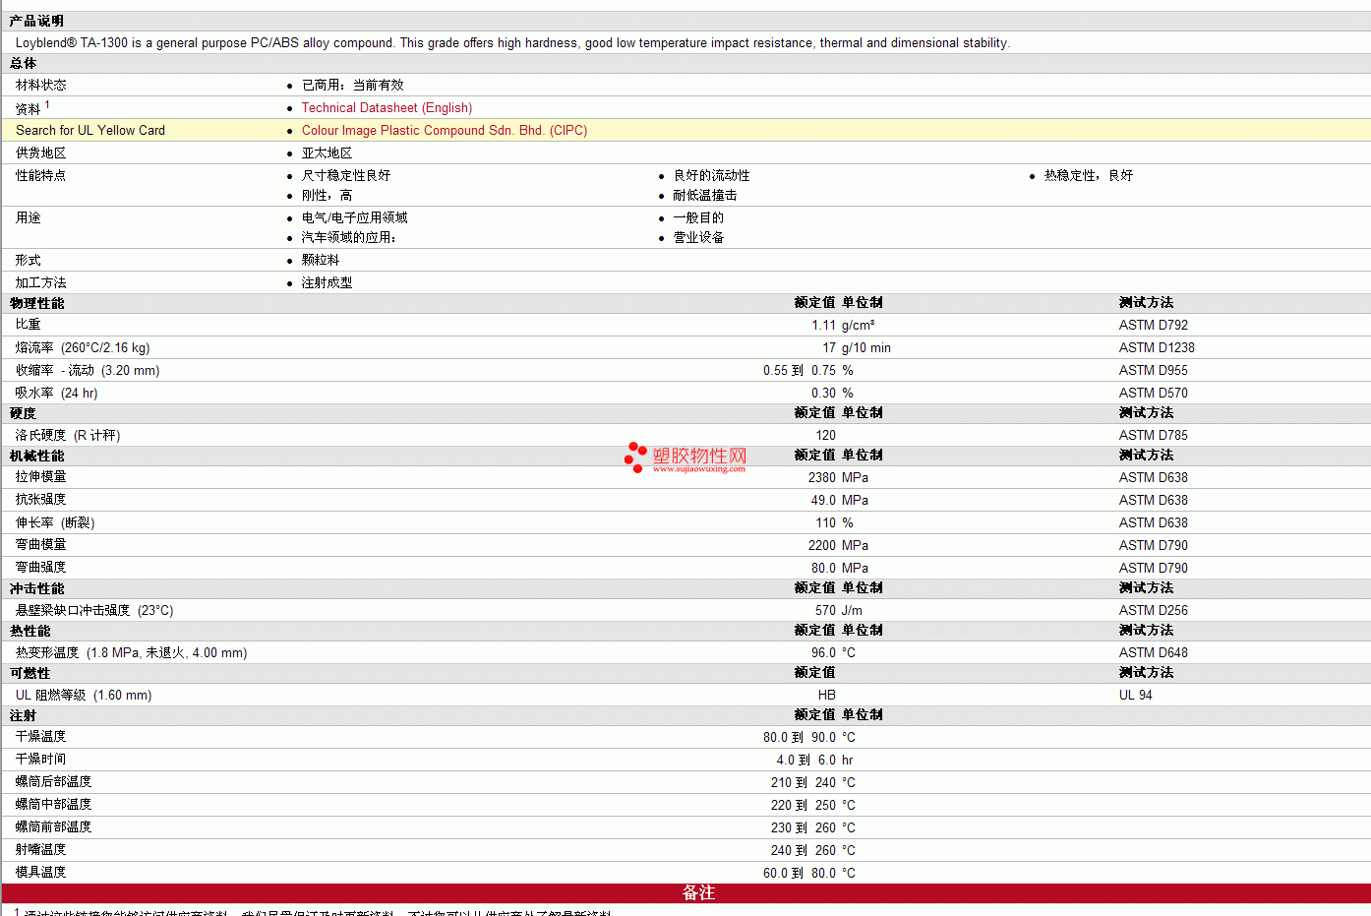Screen dimensions: 1371x916
Task: Click the 'ASTM D1238' test method
Action: [x=1158, y=348]
